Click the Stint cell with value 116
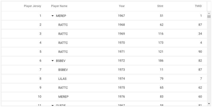Image resolution: width=212 pixels, height=107 pixels. point(160,34)
